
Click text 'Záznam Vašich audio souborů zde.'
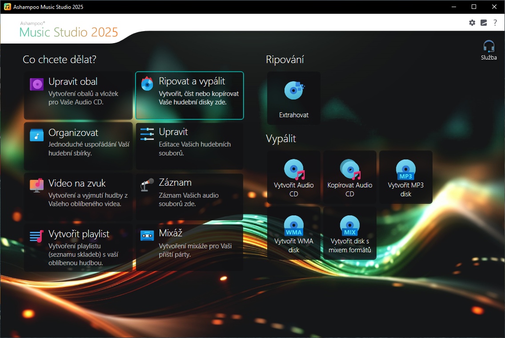(188, 199)
